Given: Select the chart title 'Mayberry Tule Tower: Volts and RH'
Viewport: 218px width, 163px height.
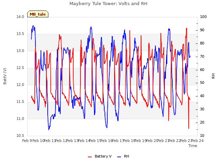Looking at the screenshot, I should tap(108, 4).
